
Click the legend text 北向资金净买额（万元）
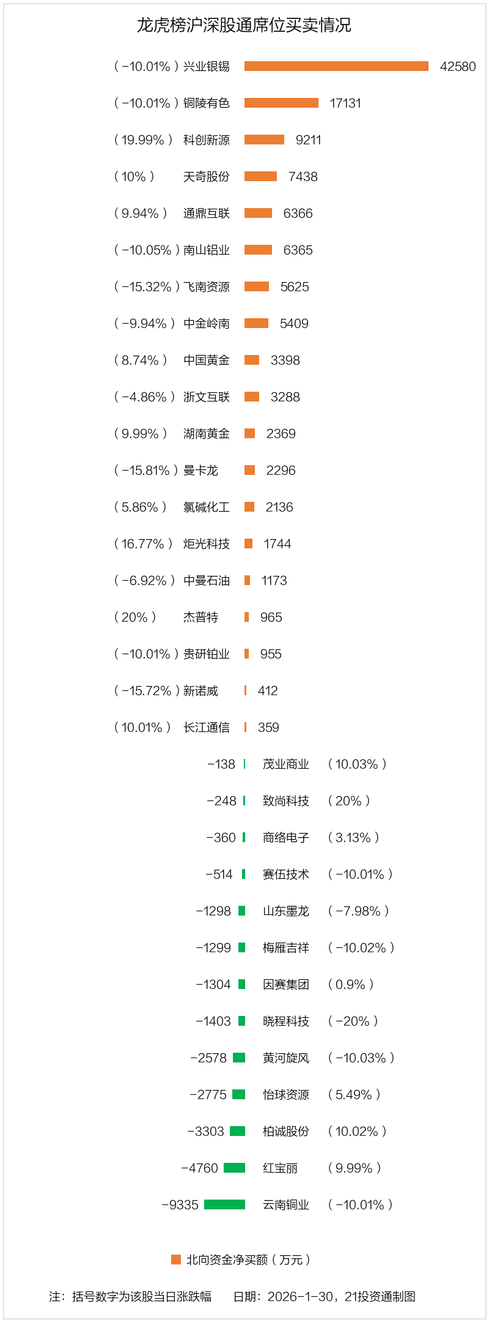[x=248, y=1259]
